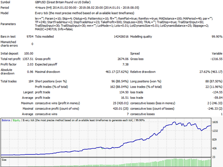
Task: Click the Long positions value 88 (87.50%)
Action: click(x=214, y=81)
